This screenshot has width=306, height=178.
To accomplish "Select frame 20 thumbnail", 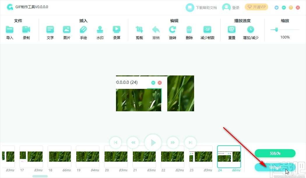I will click(116, 156).
